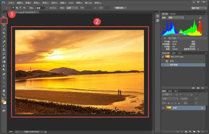Viewport: 209px width, 134px height.
Task: Switch to the 导航器 navigator tab
Action: pos(173,14)
